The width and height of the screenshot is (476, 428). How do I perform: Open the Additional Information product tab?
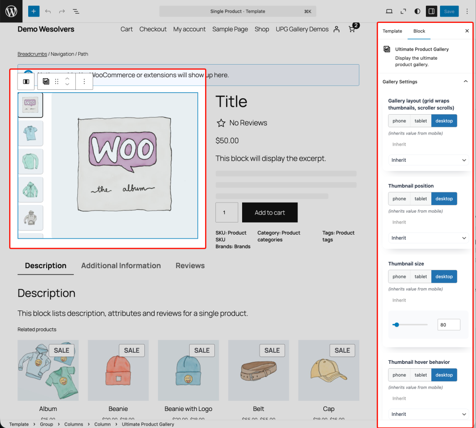click(x=121, y=266)
